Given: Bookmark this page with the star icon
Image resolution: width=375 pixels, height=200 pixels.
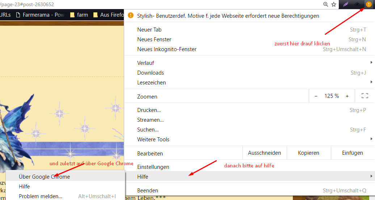Looking at the screenshot, I should 334,4.
